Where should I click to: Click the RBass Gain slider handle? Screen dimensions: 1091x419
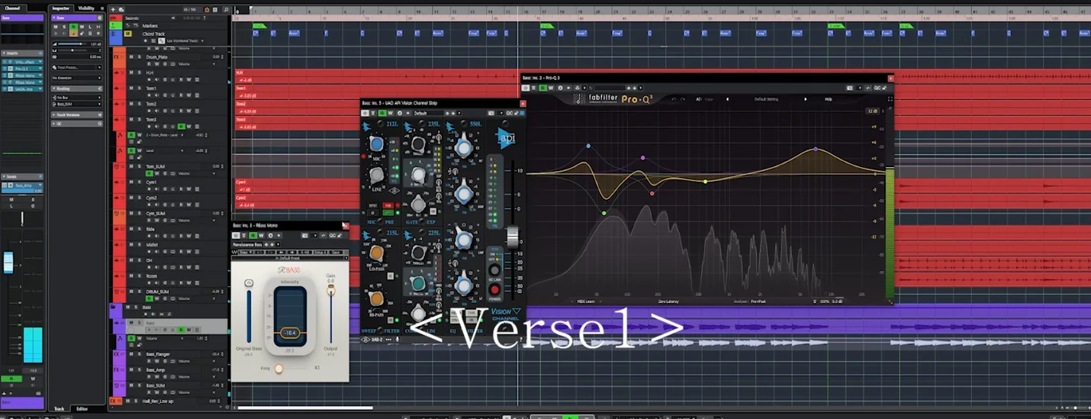331,291
